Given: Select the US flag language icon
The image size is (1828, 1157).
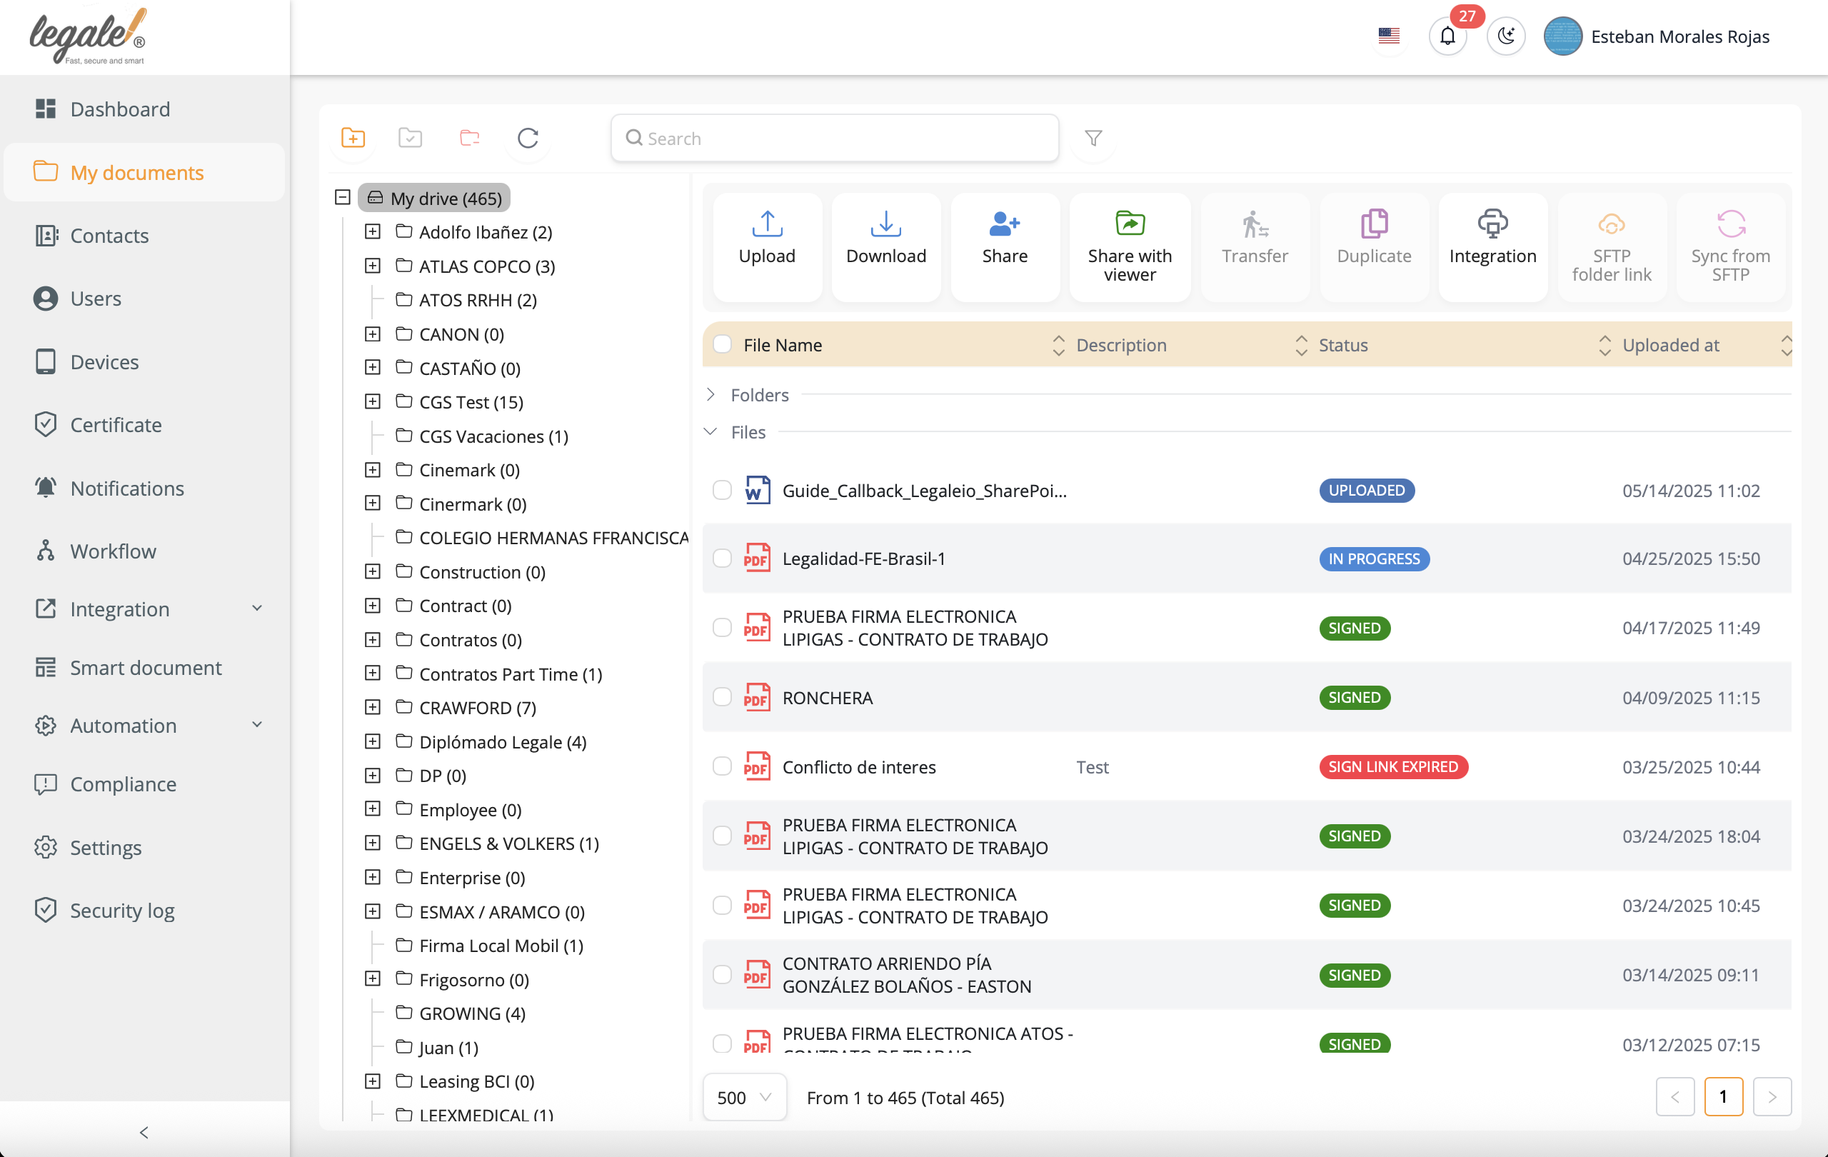Looking at the screenshot, I should pyautogui.click(x=1390, y=36).
